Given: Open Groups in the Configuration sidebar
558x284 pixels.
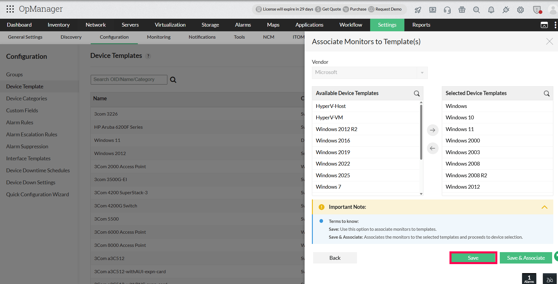Looking at the screenshot, I should click(x=14, y=75).
